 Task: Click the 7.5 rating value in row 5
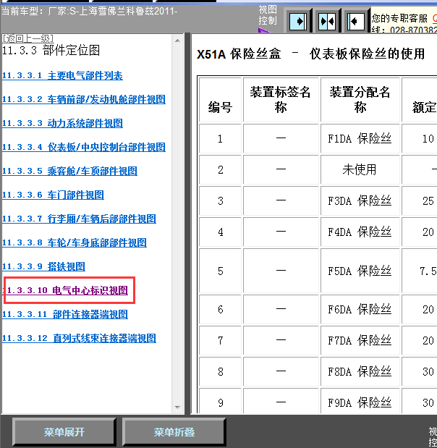click(428, 271)
